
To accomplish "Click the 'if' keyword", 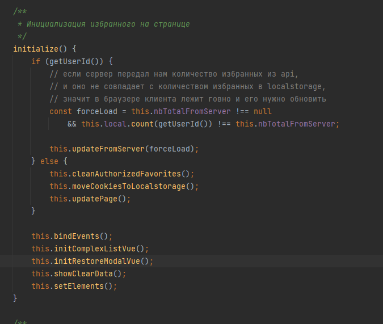I will point(36,61).
